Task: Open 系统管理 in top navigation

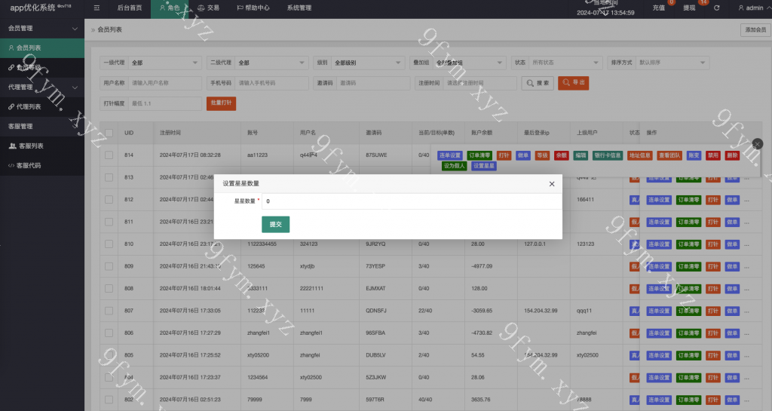Action: point(299,8)
